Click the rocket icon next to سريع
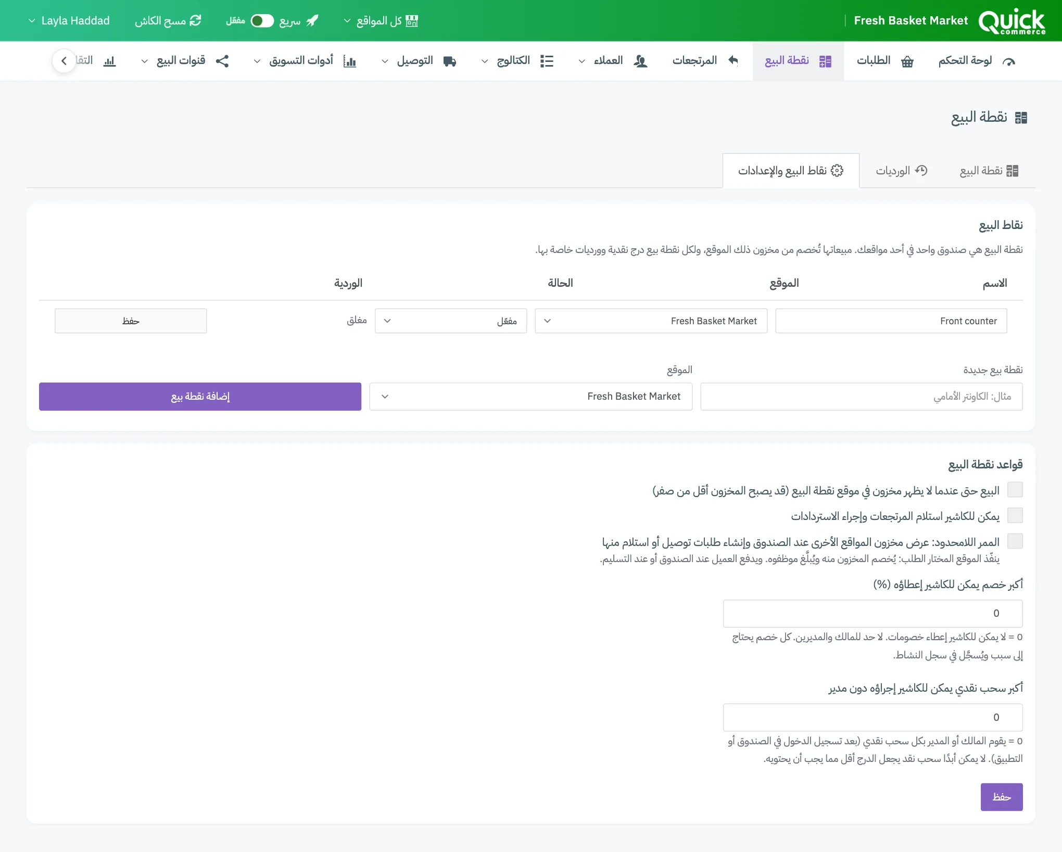 pos(312,21)
